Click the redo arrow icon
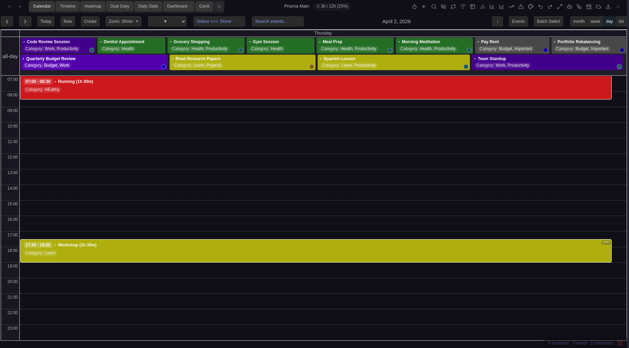This screenshot has width=629, height=348. (x=550, y=6)
